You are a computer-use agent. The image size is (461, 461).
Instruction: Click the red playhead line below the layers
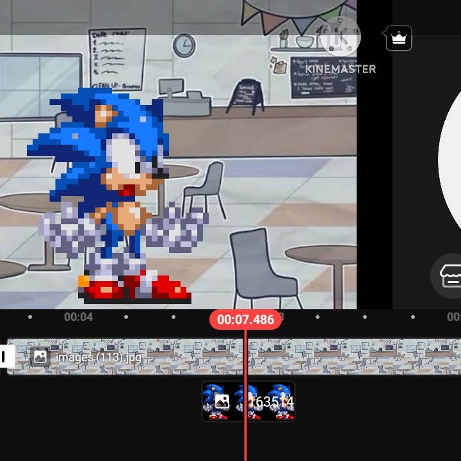click(x=245, y=441)
